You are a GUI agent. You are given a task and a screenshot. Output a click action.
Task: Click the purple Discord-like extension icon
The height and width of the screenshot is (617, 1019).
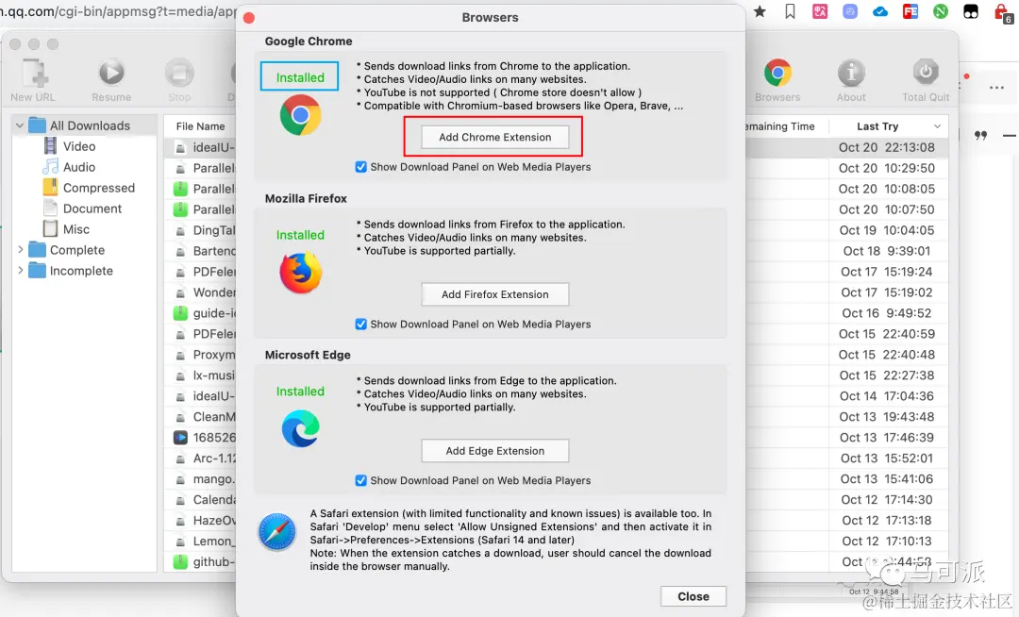[x=850, y=11]
